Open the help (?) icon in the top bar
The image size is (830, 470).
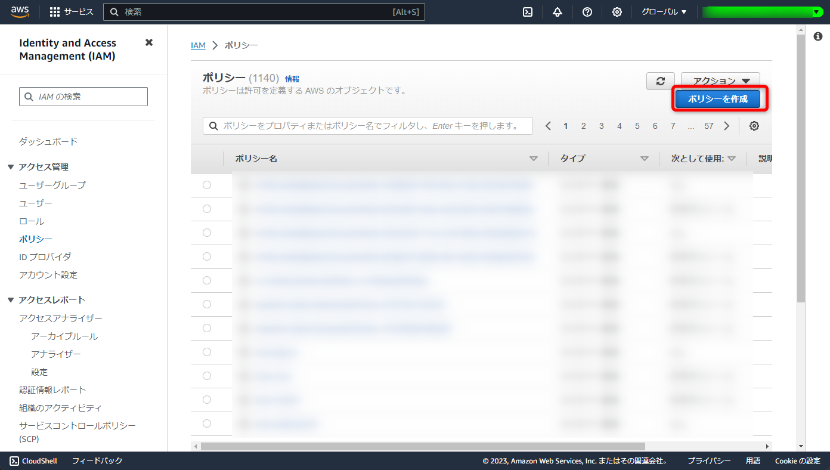click(587, 11)
